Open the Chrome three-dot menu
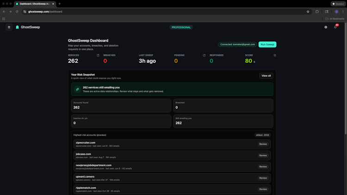The width and height of the screenshot is (347, 195). [x=343, y=12]
